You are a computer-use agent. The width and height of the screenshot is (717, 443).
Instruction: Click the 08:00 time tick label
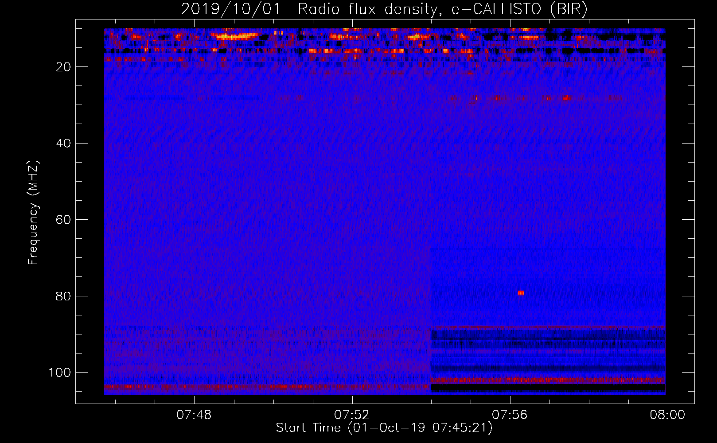tap(667, 415)
